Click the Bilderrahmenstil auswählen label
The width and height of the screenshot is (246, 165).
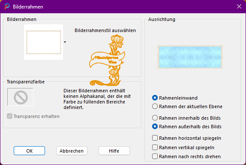click(105, 30)
